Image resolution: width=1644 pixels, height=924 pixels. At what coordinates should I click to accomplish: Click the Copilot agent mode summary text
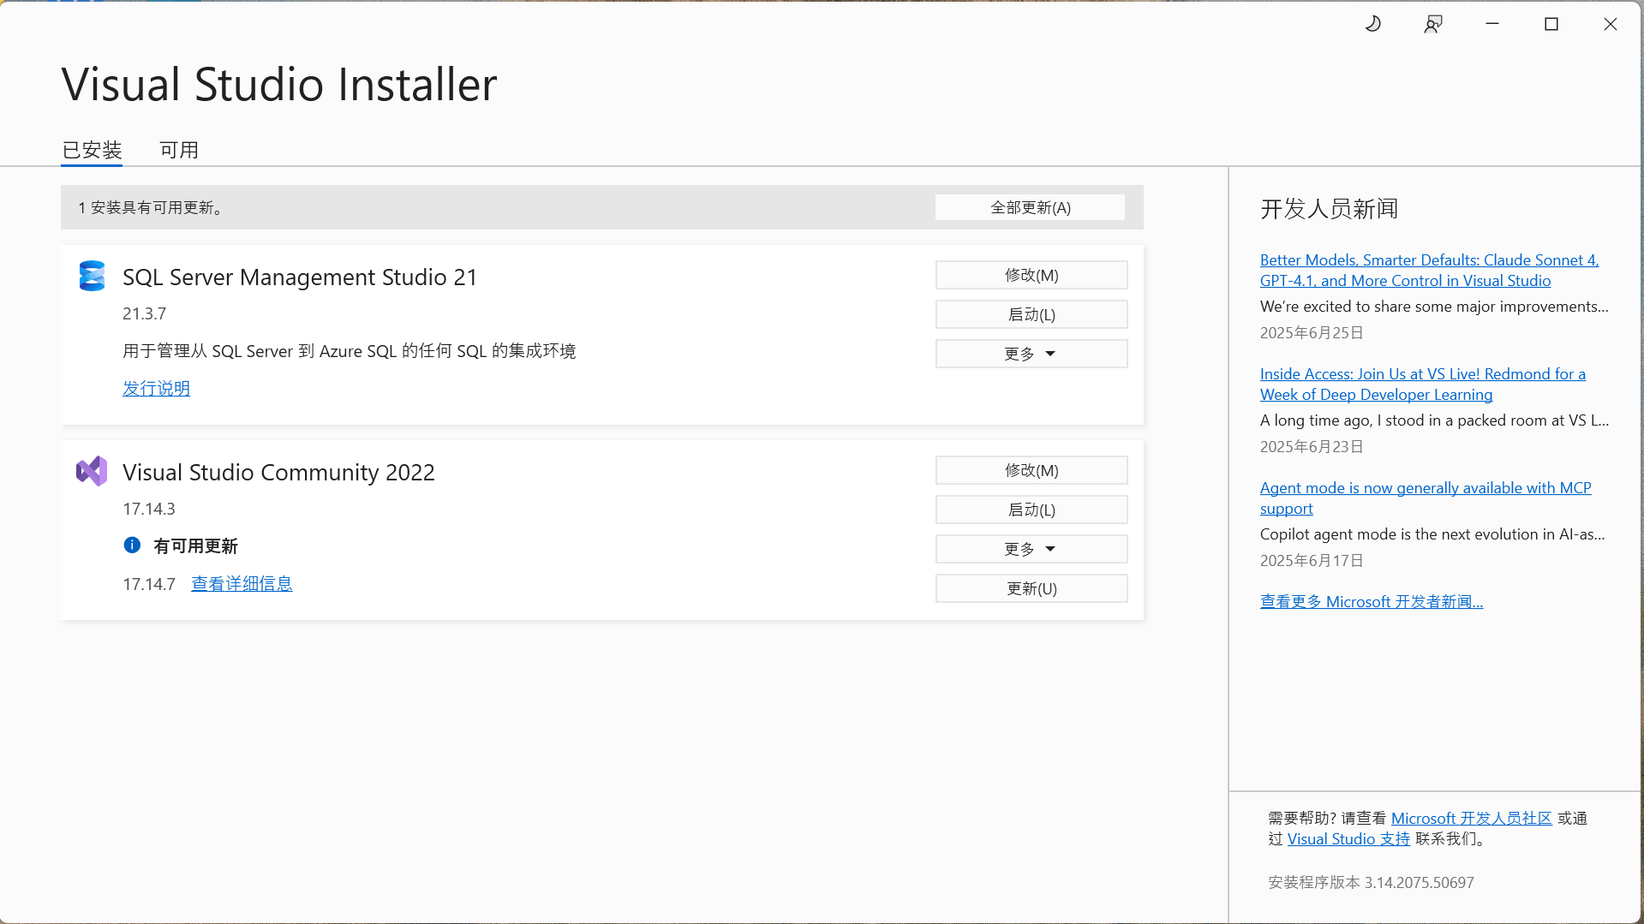tap(1432, 534)
